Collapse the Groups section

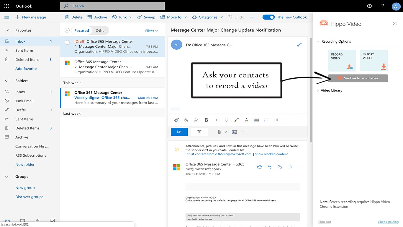(x=7, y=176)
